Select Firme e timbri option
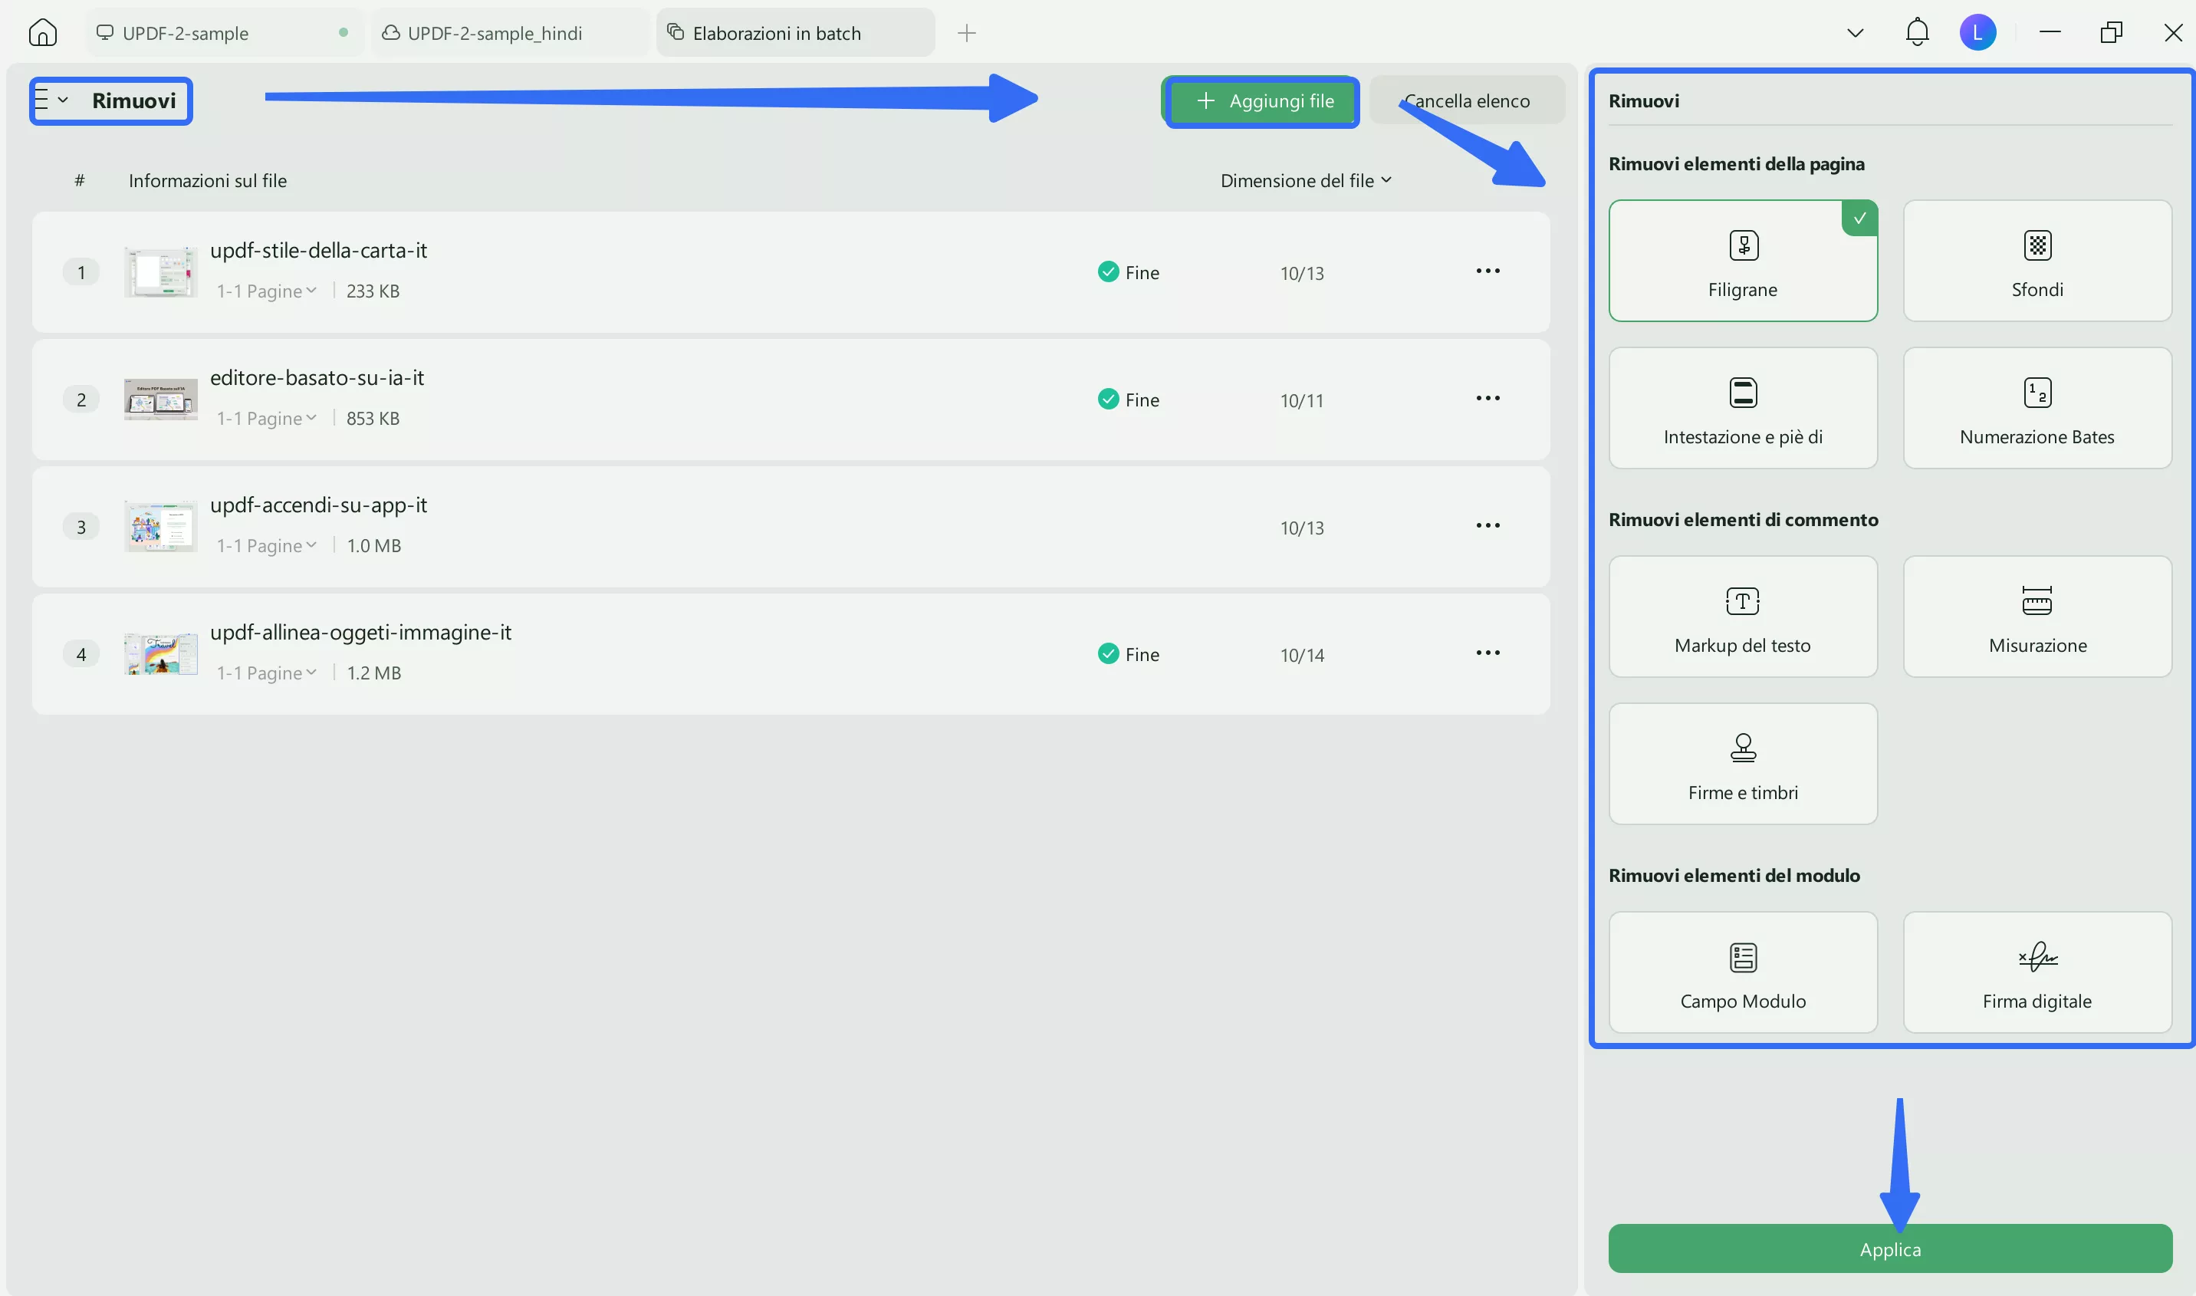Image resolution: width=2196 pixels, height=1296 pixels. click(1742, 763)
